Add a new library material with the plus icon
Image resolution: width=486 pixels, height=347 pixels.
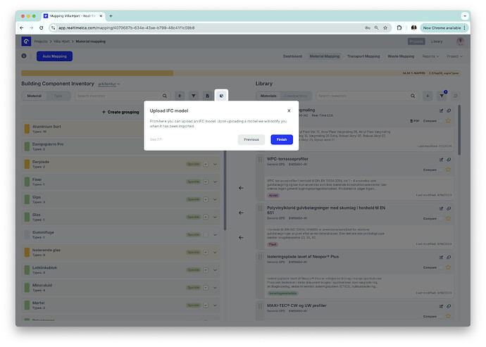[x=428, y=96]
